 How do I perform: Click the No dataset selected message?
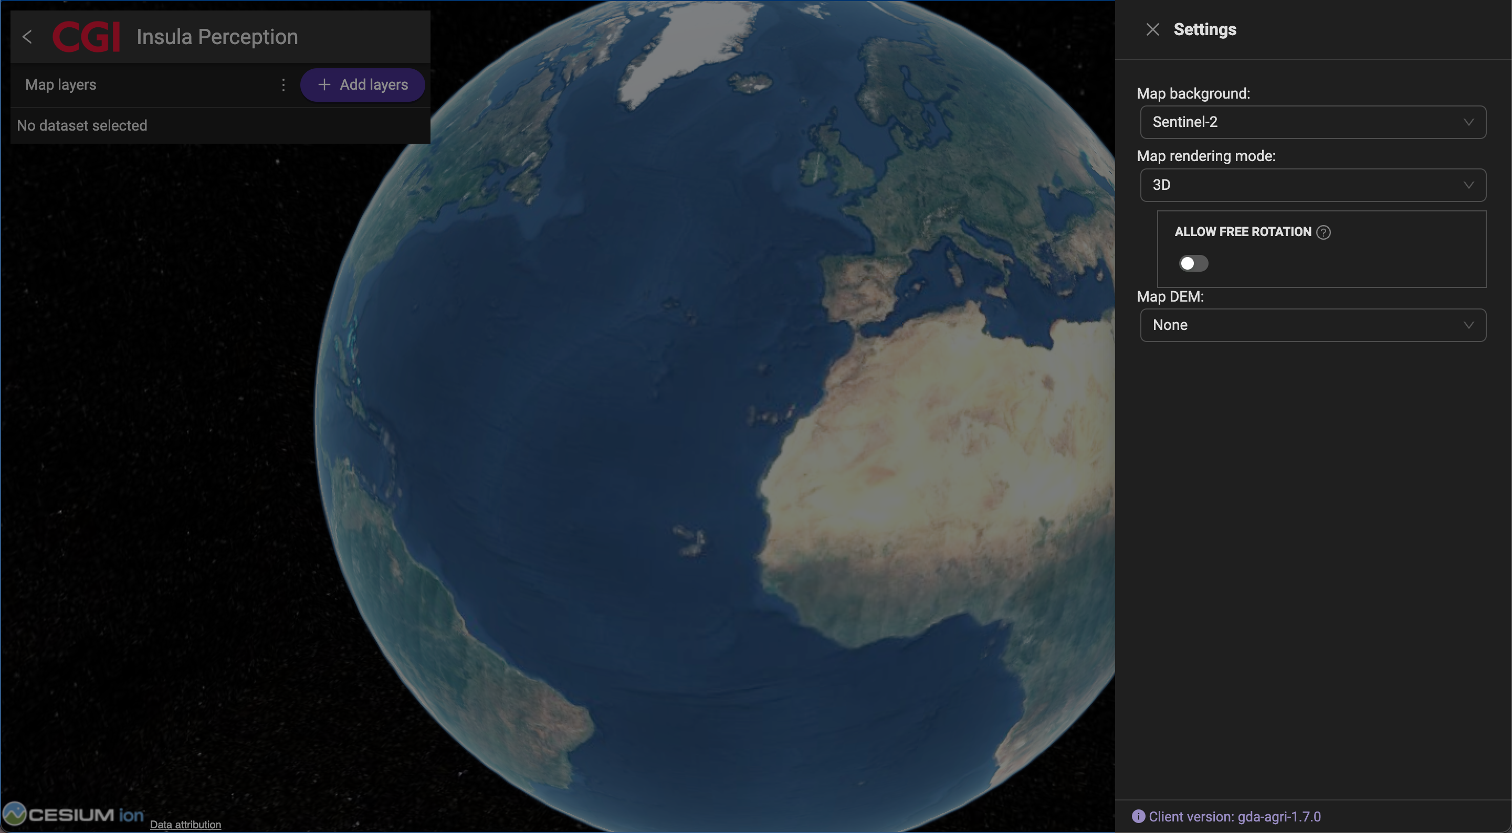click(x=82, y=125)
